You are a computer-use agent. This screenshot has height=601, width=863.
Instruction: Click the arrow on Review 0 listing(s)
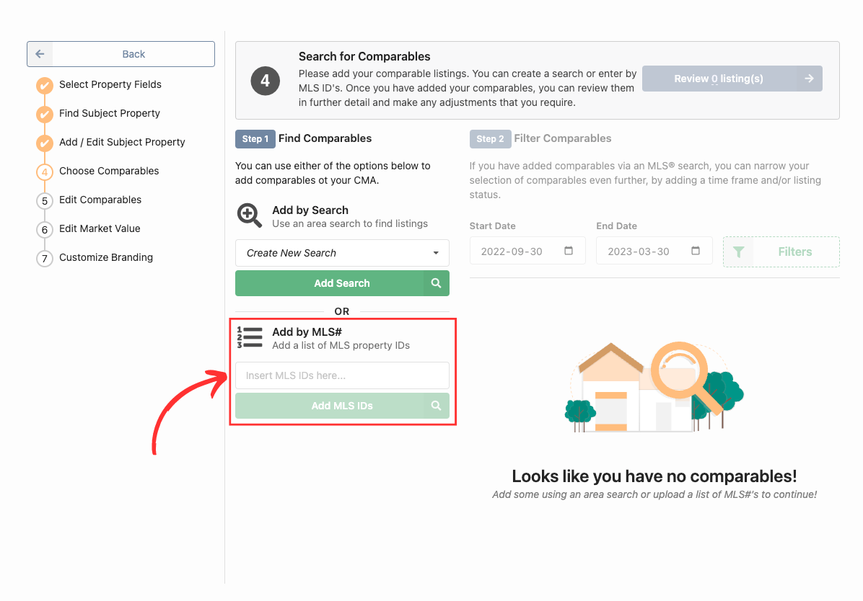coord(809,79)
